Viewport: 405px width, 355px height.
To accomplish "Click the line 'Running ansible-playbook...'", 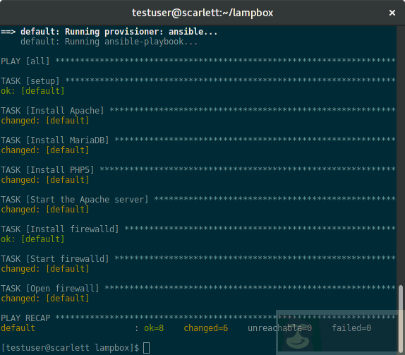I will pyautogui.click(x=131, y=42).
